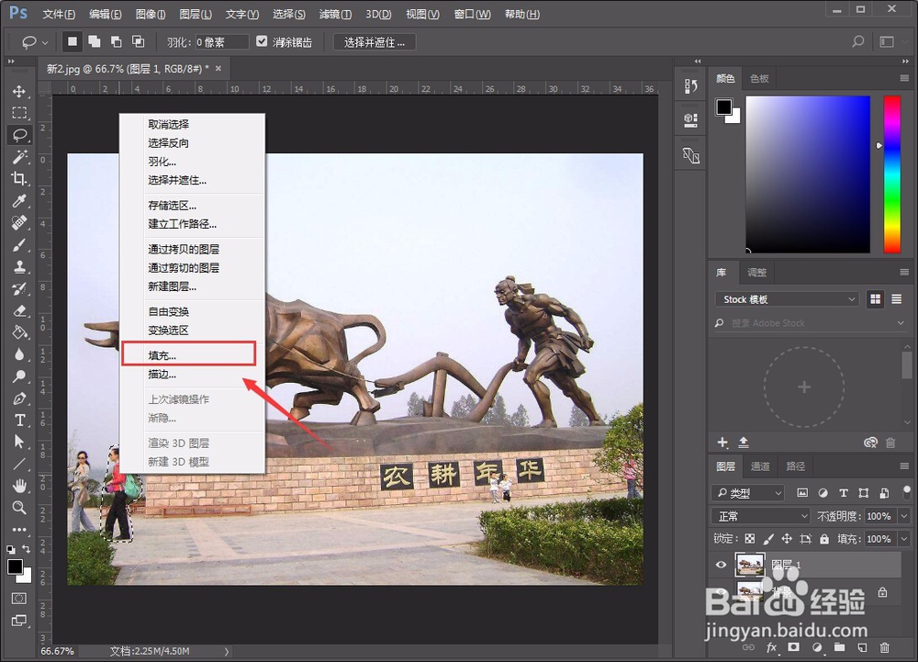
Task: Switch library to grid view
Action: pyautogui.click(x=875, y=299)
